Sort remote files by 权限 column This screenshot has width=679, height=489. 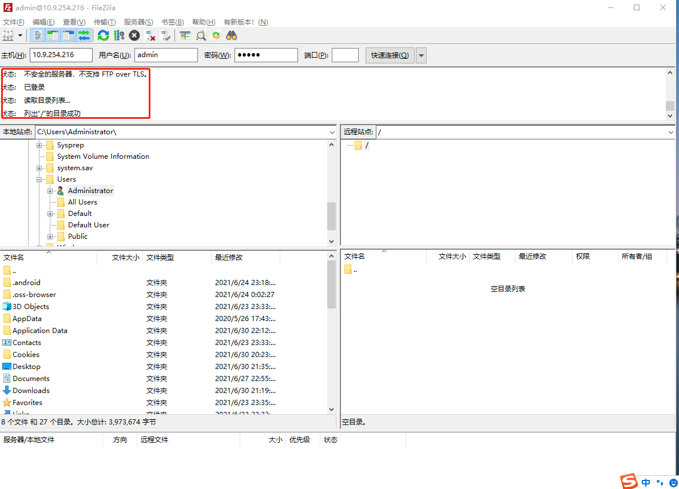pyautogui.click(x=594, y=256)
